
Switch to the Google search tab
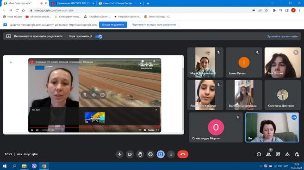pyautogui.click(x=120, y=3)
